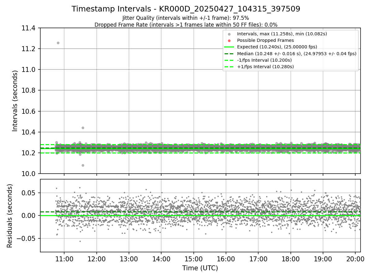372x279 pixels.
Task: Click the legend entry 'Possible Dropped Frames'
Action: [265, 40]
